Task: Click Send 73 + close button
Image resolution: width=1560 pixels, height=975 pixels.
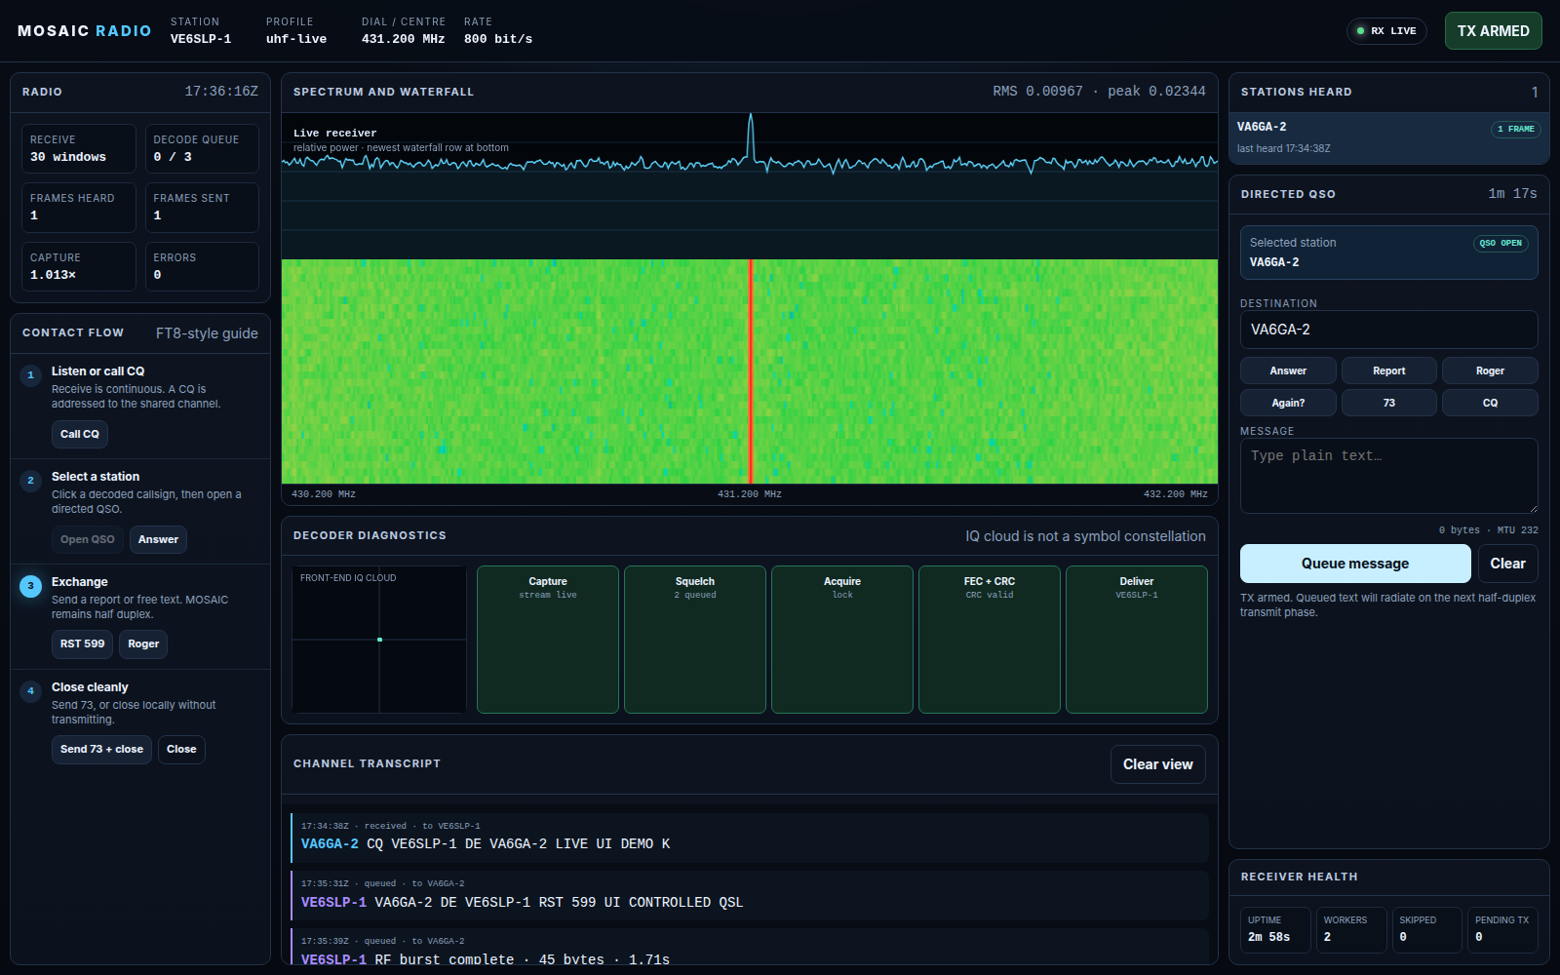Action: pyautogui.click(x=101, y=749)
